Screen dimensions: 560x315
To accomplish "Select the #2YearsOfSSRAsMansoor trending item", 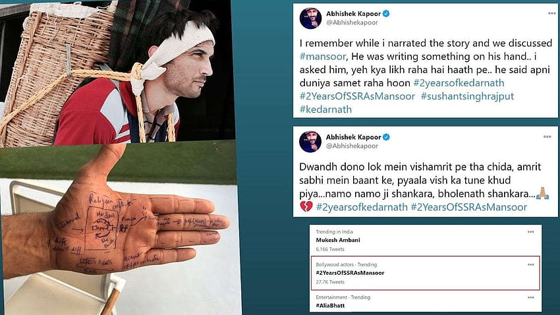I will point(426,273).
